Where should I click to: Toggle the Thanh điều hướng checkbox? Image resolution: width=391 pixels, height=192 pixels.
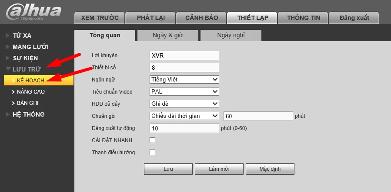click(x=152, y=152)
